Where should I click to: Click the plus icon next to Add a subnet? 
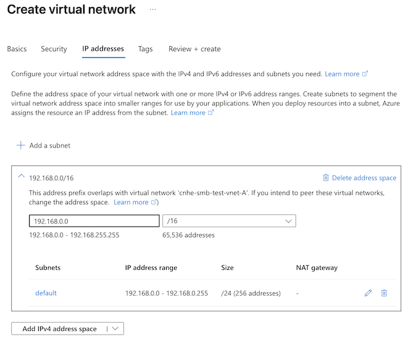pyautogui.click(x=21, y=145)
